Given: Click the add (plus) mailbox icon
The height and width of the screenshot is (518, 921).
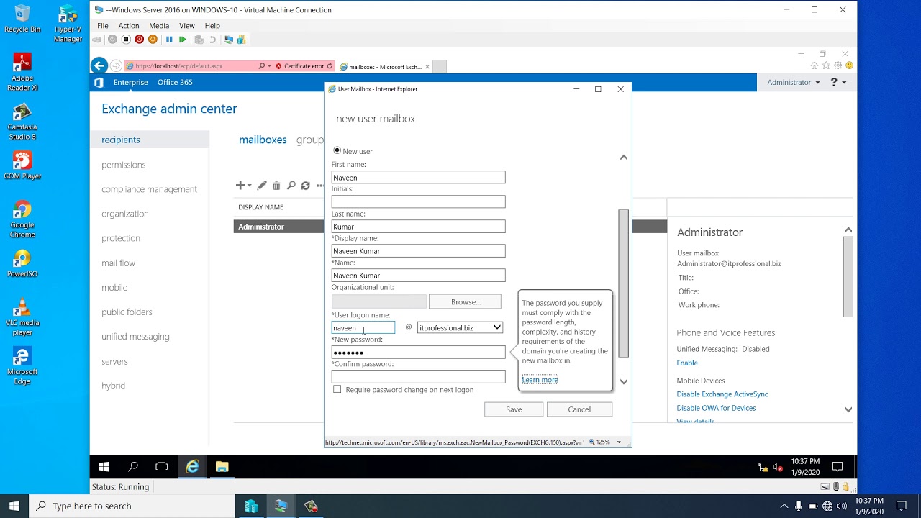Looking at the screenshot, I should (x=240, y=186).
